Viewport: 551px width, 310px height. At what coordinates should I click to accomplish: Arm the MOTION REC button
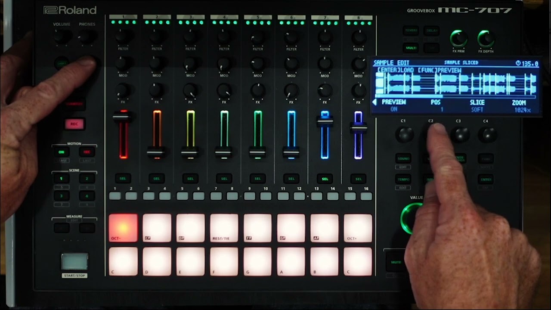click(87, 152)
